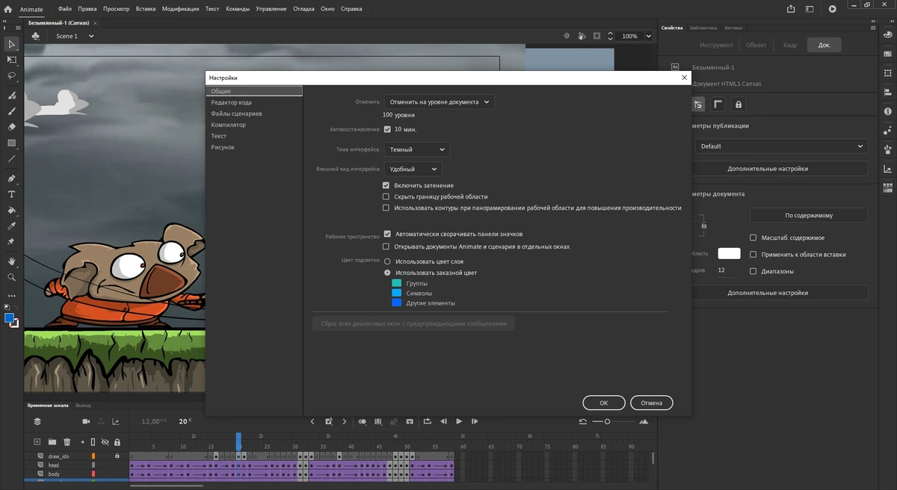This screenshot has height=490, width=897.
Task: Open the Управление menu
Action: click(271, 9)
